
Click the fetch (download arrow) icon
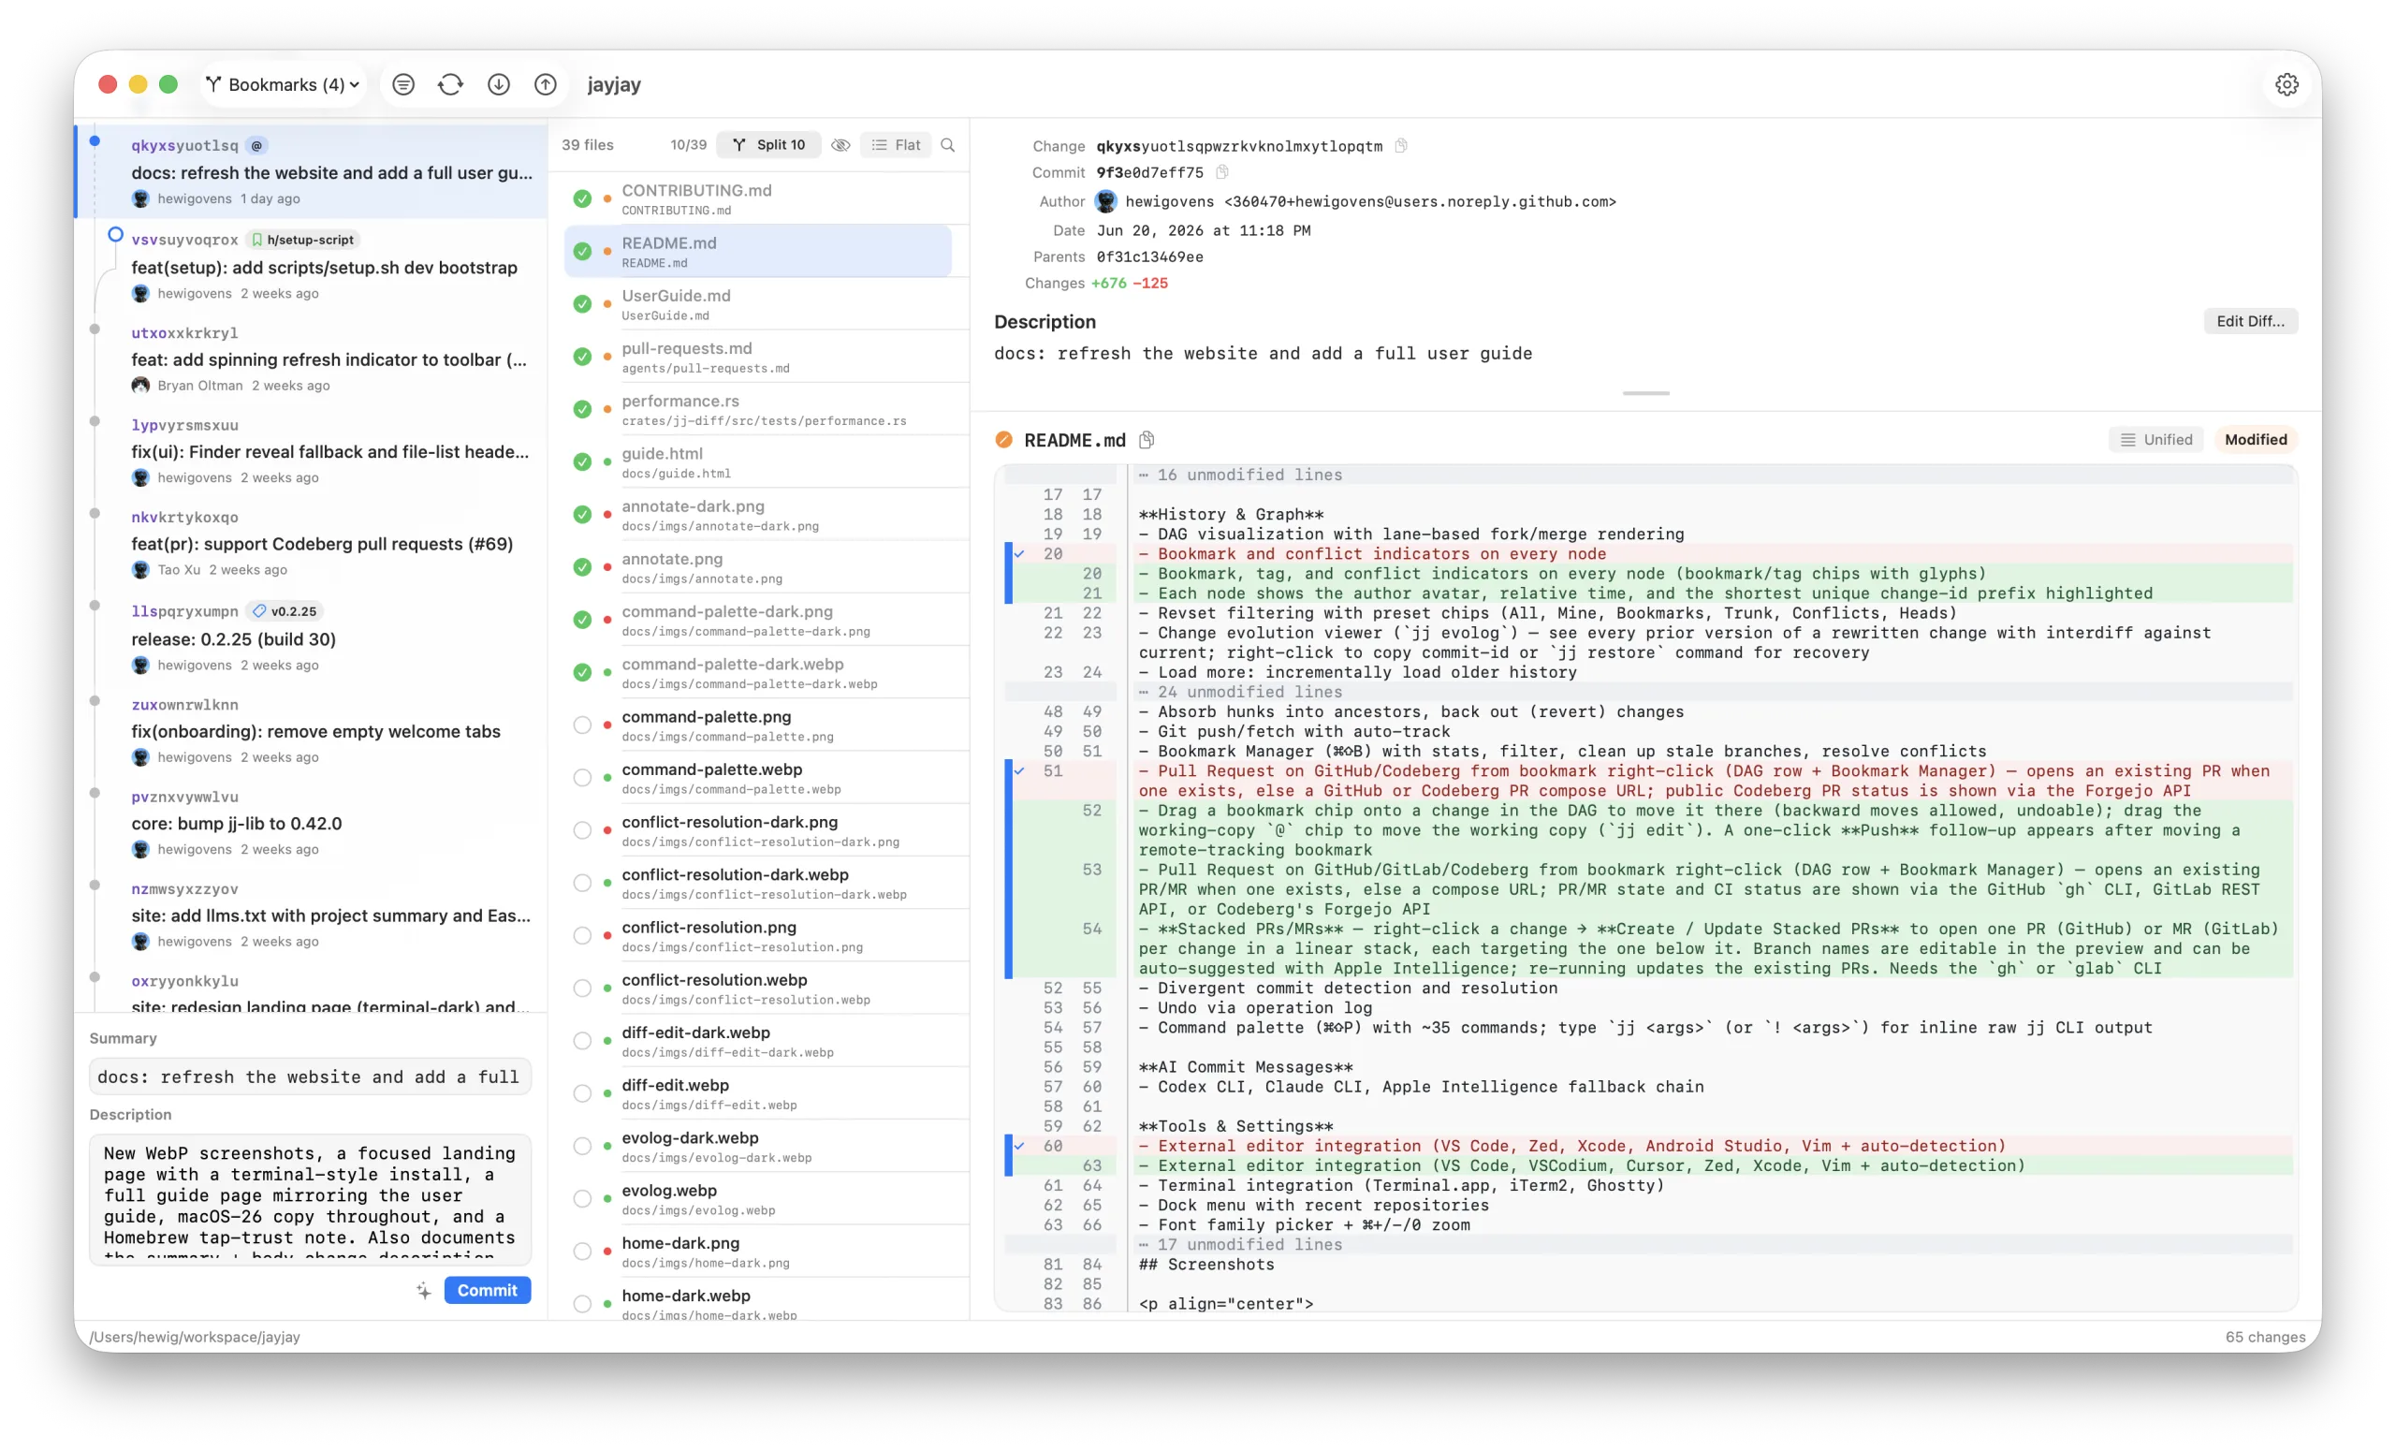point(499,84)
